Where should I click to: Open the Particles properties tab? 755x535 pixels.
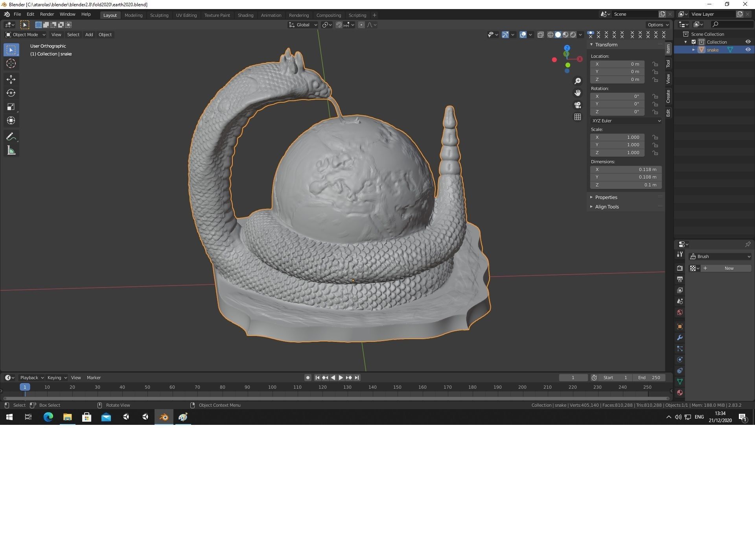point(680,349)
